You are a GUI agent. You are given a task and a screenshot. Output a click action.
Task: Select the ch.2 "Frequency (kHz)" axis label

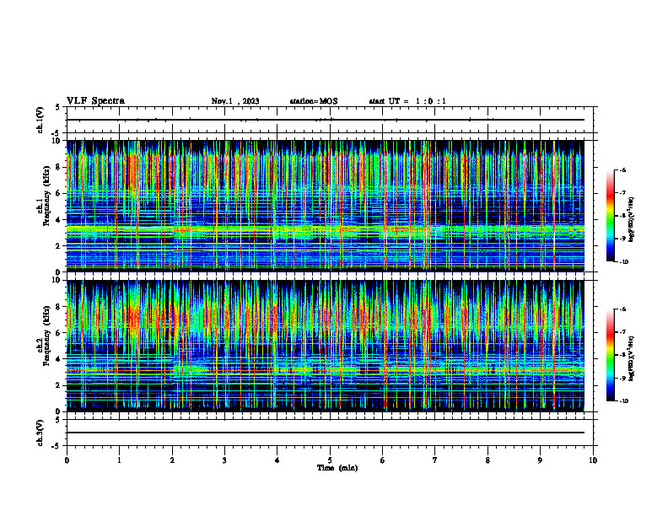(x=47, y=335)
